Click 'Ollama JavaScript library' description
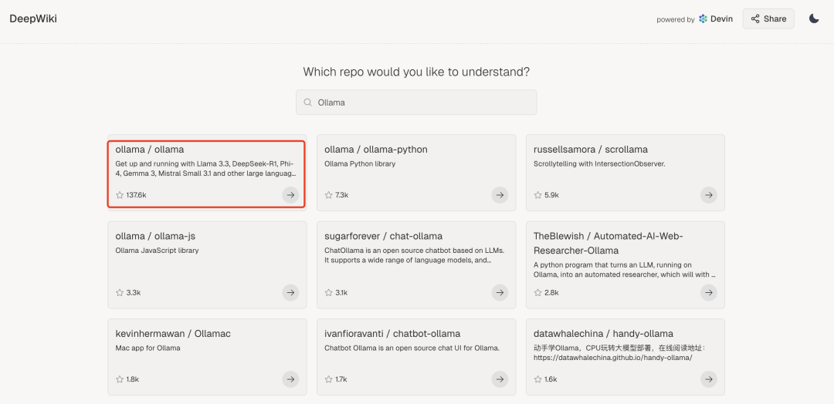This screenshot has width=834, height=404. (x=157, y=251)
